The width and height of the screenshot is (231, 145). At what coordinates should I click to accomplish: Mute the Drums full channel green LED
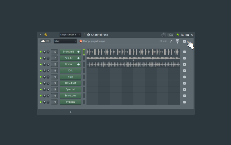point(41,52)
